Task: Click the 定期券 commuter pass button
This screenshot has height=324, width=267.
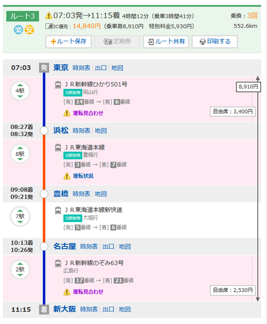Action: click(117, 42)
